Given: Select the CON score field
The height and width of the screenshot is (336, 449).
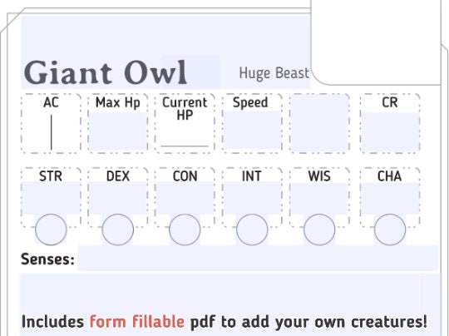Looking at the screenshot, I should tap(185, 198).
